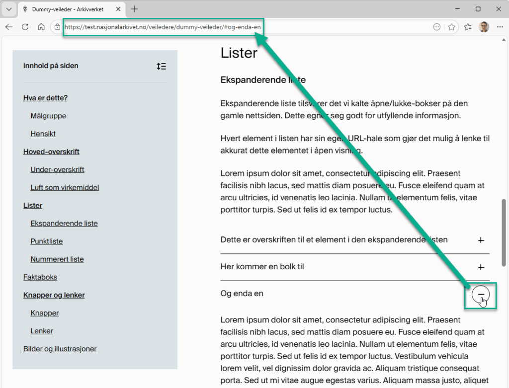Open a new browser tab
Screen dimensions: 509x388
(x=134, y=8)
